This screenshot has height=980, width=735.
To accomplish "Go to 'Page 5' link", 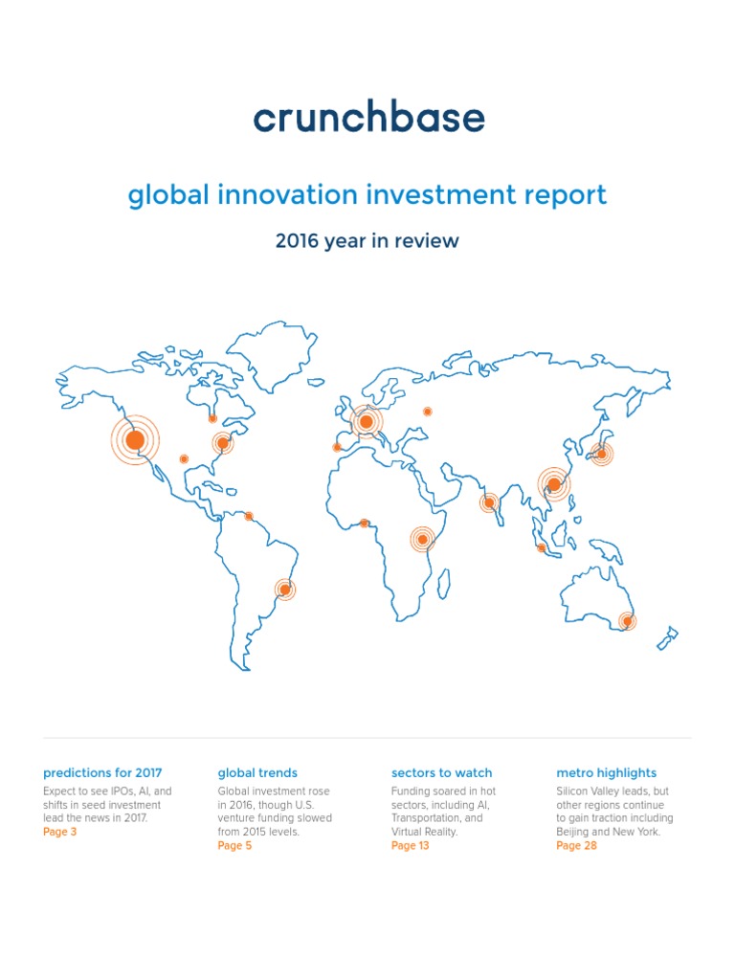I will tap(234, 846).
